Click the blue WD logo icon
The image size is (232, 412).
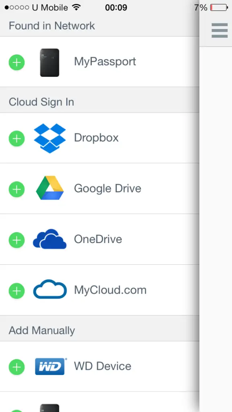[50, 366]
